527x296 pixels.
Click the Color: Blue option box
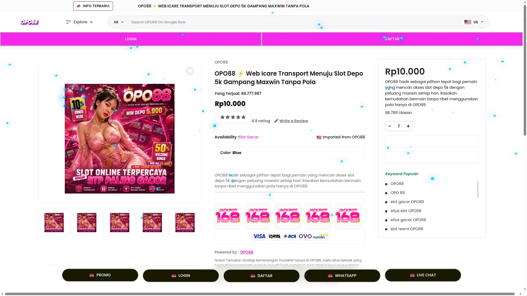290,153
